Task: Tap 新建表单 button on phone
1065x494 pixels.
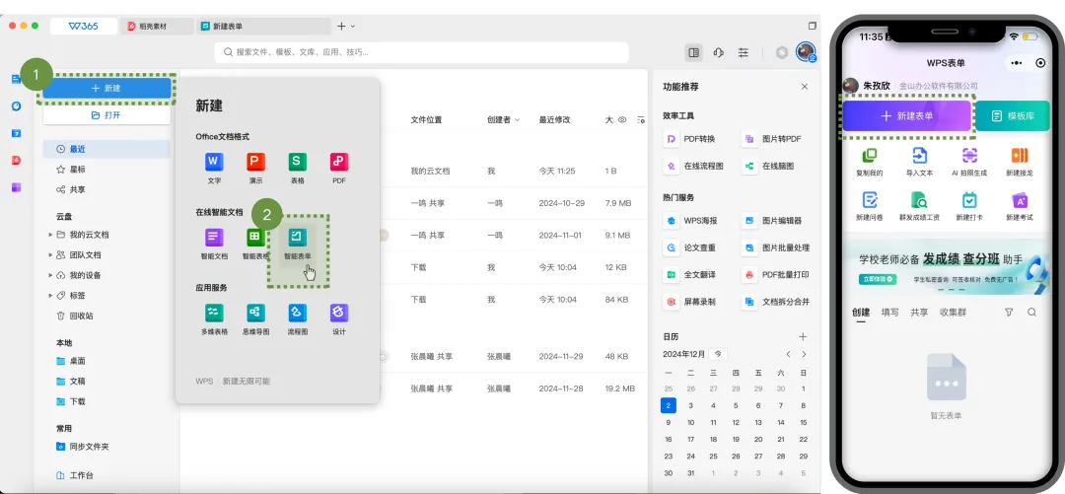Action: [907, 116]
